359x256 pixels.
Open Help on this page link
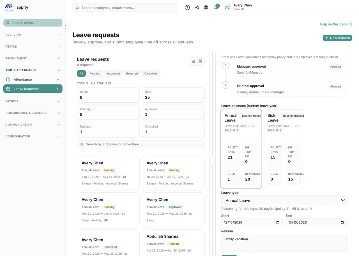click(x=336, y=24)
